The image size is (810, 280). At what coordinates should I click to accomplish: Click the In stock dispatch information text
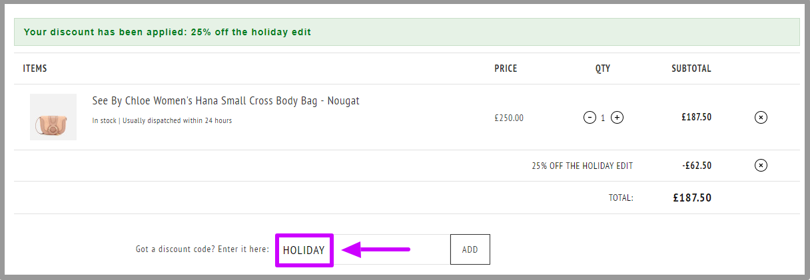point(162,121)
